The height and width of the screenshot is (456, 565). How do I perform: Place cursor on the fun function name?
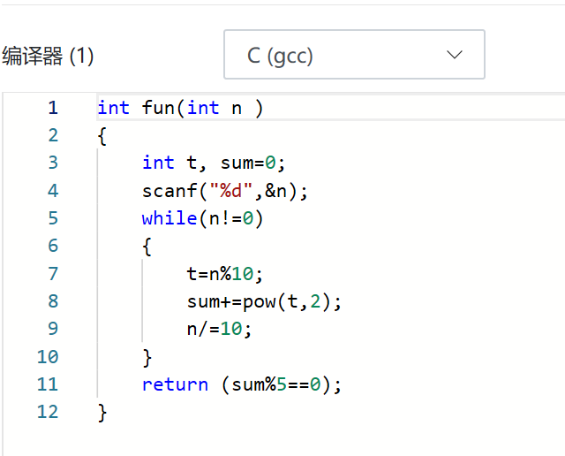click(x=158, y=108)
